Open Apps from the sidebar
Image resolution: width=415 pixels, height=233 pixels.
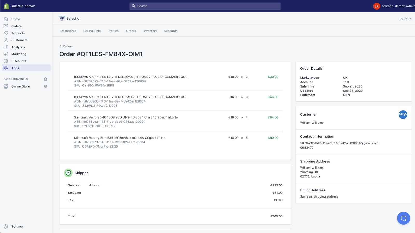tap(15, 68)
